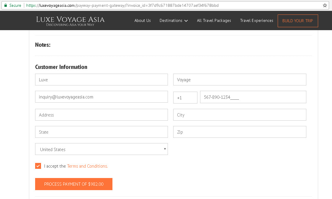This screenshot has width=332, height=199.
Task: Click the +1 country code field
Action: 185,98
